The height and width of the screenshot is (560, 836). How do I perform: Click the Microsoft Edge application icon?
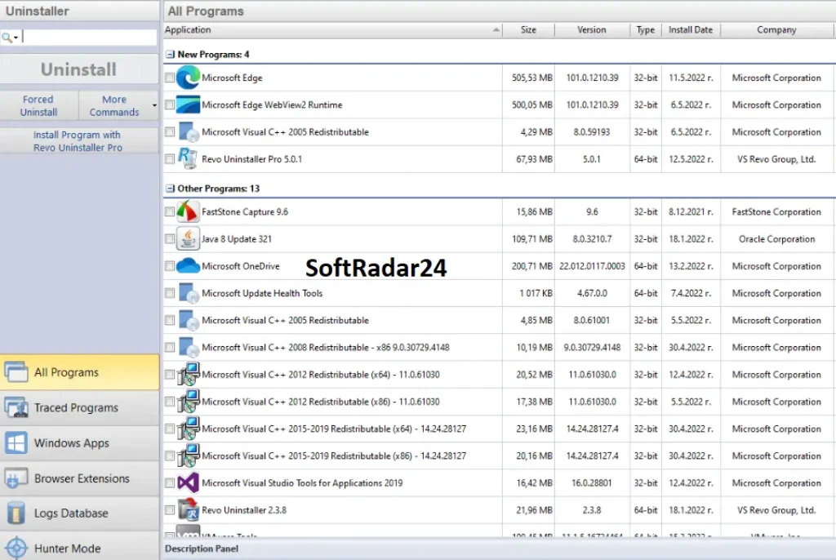188,78
